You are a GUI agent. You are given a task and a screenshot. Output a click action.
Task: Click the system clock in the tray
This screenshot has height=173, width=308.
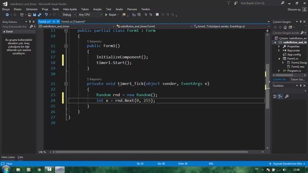click(x=296, y=170)
